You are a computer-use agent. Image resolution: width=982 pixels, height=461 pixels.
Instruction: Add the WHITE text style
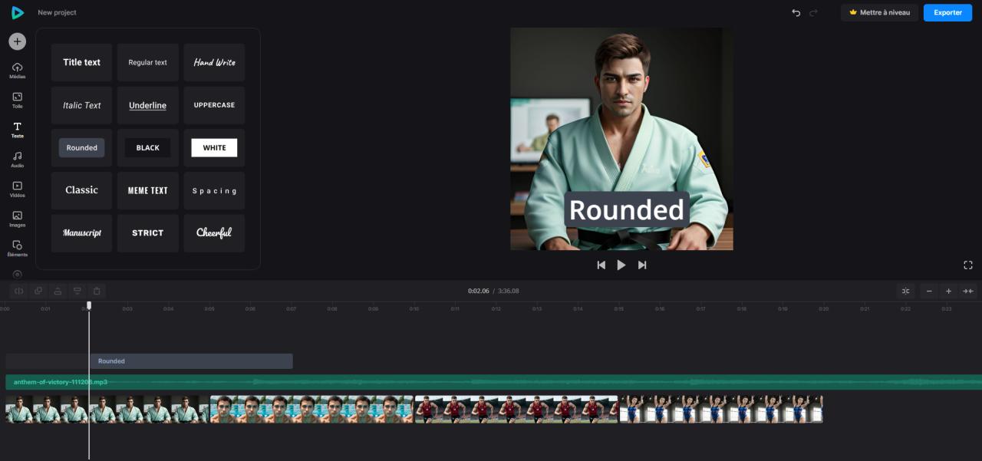pos(214,147)
